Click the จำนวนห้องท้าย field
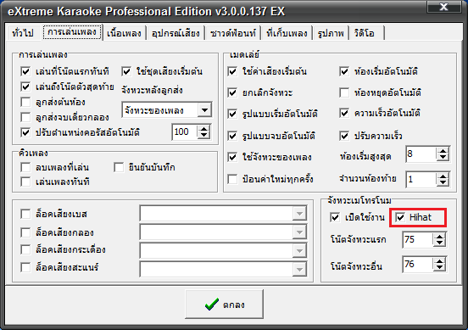Image resolution: width=468 pixels, height=330 pixels. (421, 180)
